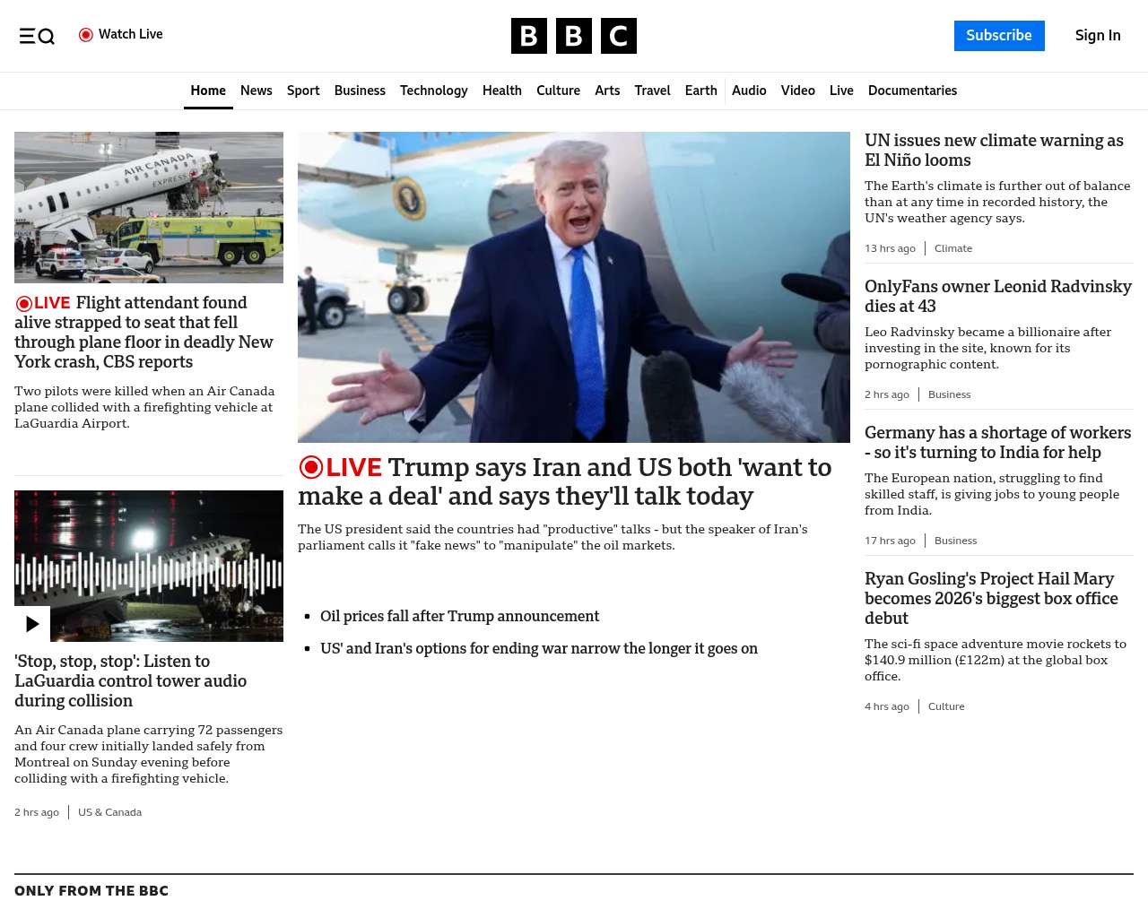Read the Ryan Gosling Project Hail Mary story

point(991,598)
